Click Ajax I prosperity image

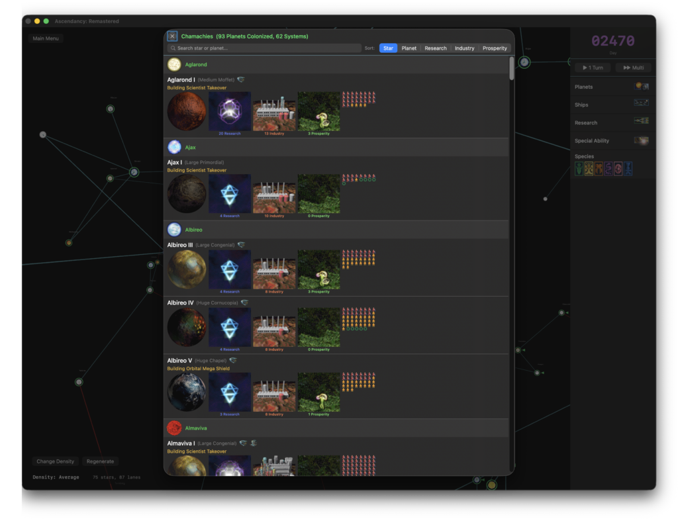click(318, 194)
